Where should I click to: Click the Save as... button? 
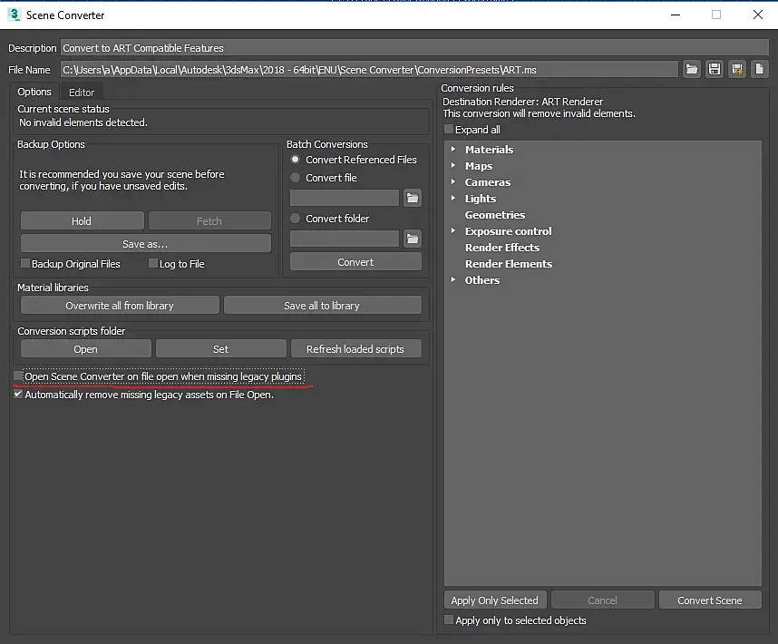tap(145, 244)
